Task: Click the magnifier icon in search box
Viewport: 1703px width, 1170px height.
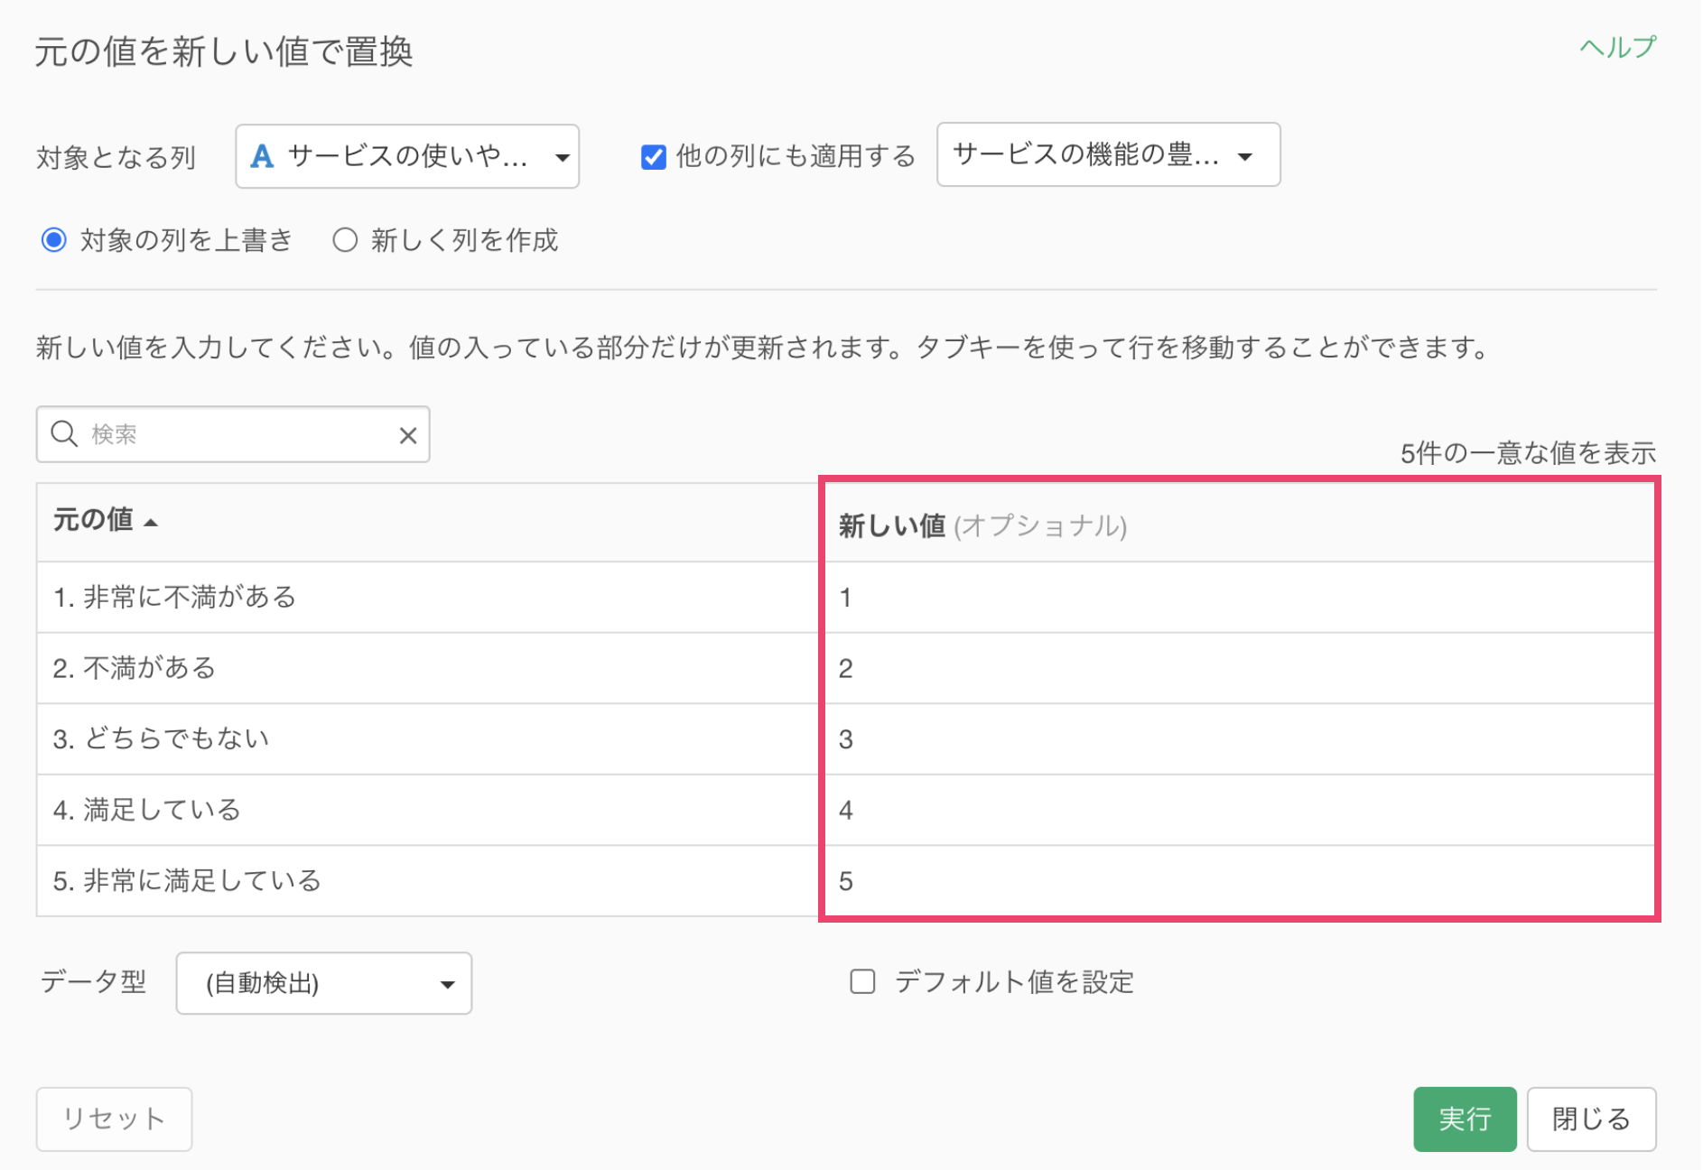Action: click(64, 434)
